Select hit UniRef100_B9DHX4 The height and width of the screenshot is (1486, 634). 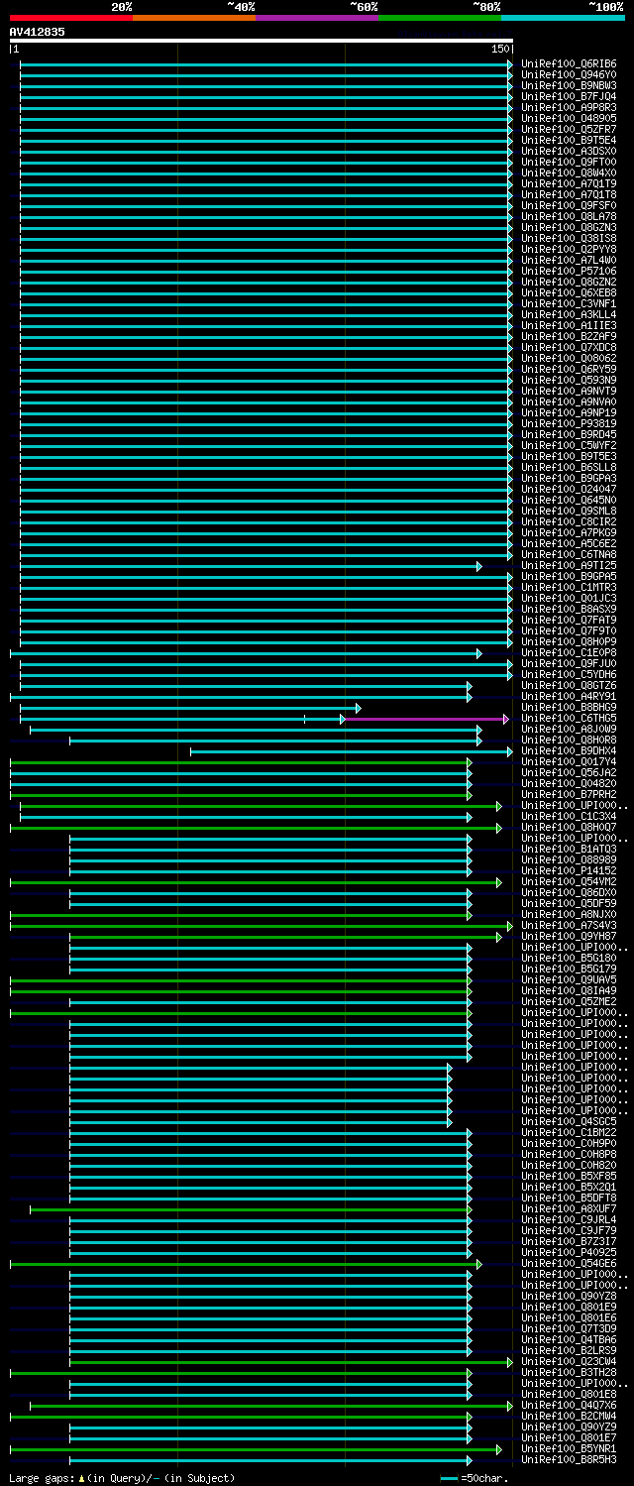569,750
